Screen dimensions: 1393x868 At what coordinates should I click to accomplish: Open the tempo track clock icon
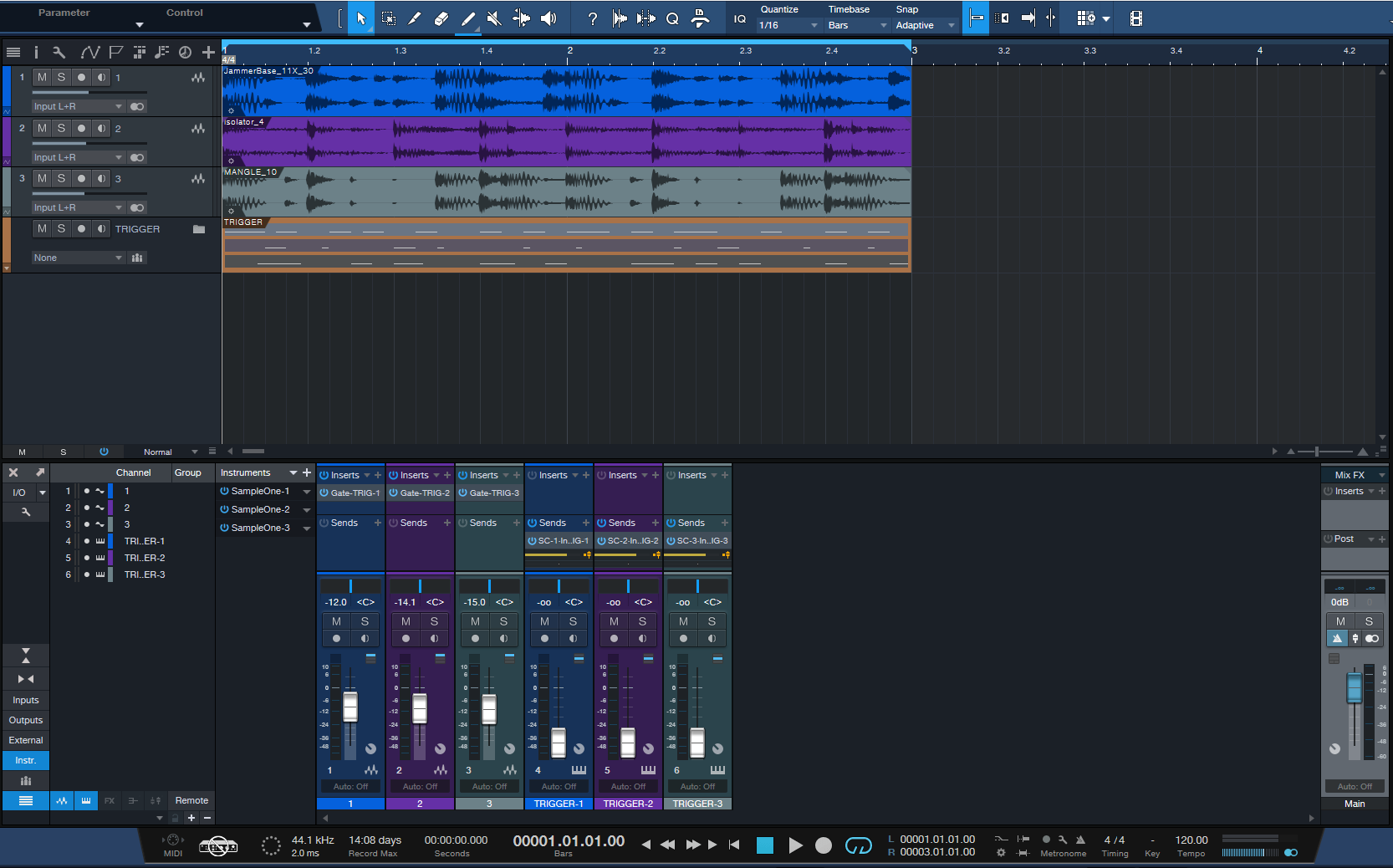coord(185,52)
